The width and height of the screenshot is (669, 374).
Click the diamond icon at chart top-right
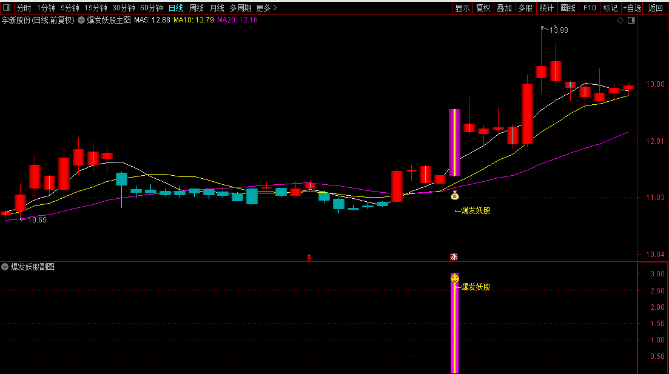(620, 21)
